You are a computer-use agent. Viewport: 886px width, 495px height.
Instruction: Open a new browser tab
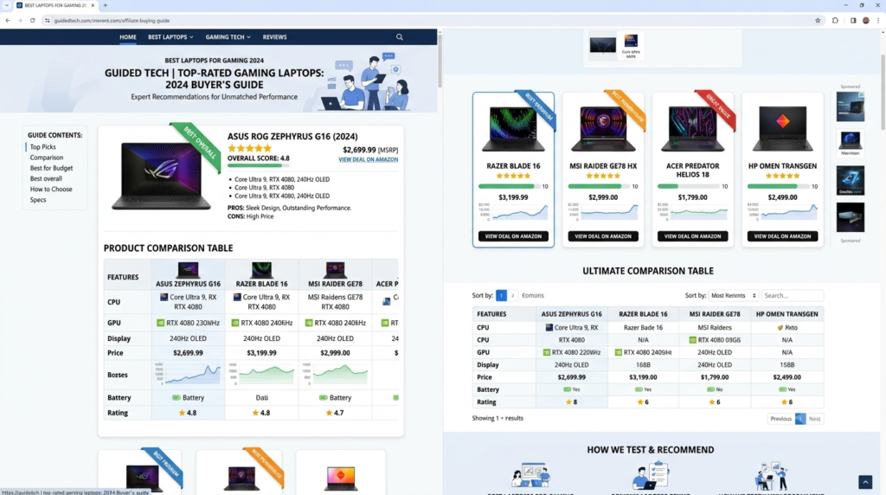[x=105, y=5]
